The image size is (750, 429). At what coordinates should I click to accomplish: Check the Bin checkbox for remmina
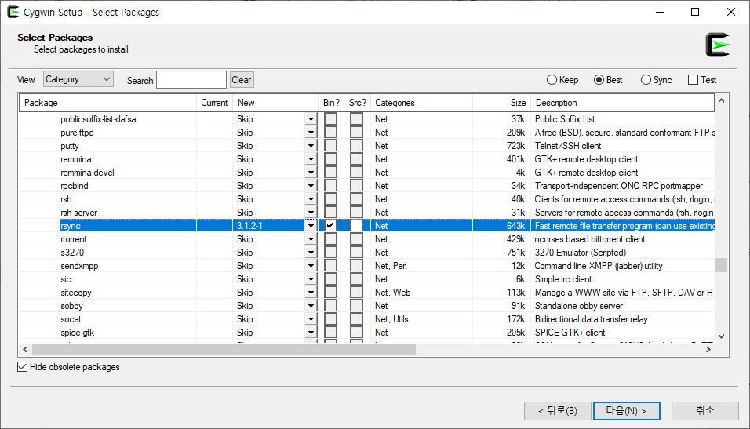330,158
